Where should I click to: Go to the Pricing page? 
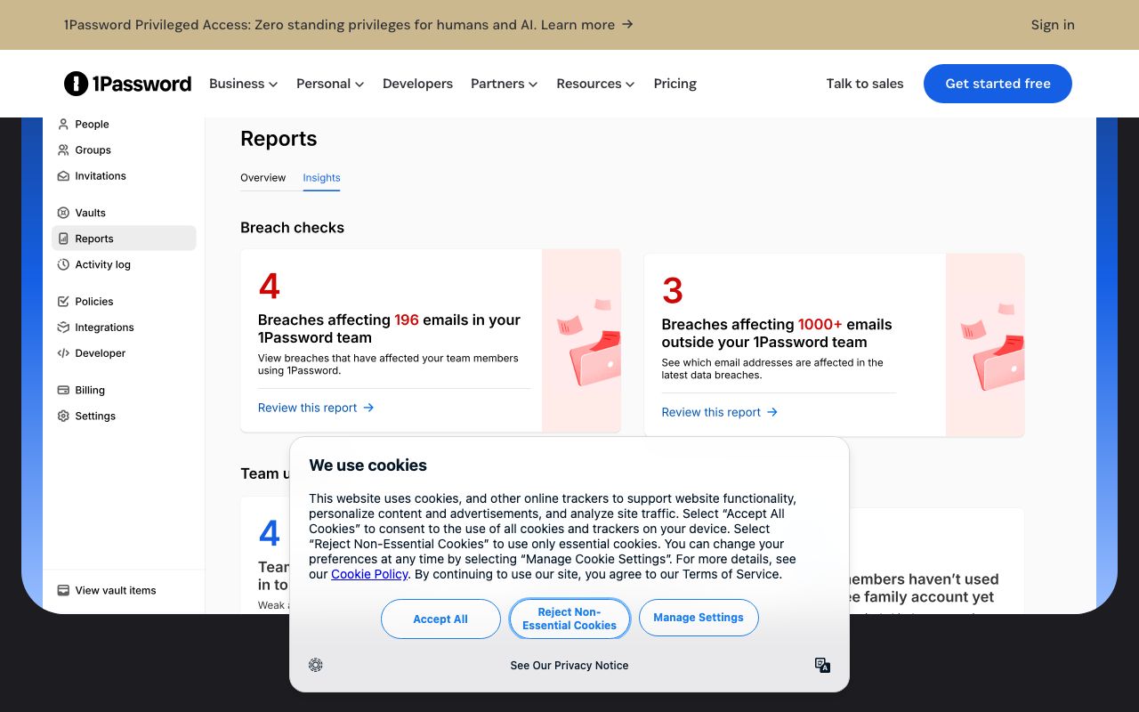[x=675, y=84]
